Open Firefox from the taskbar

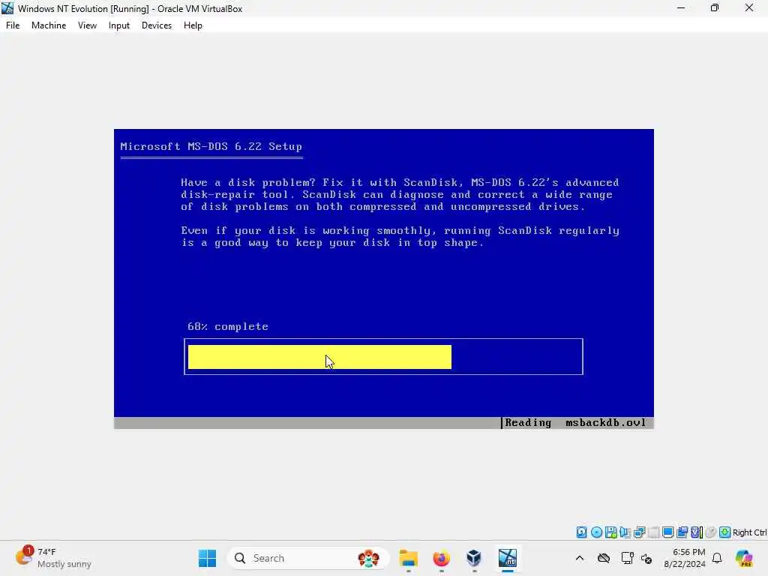441,558
